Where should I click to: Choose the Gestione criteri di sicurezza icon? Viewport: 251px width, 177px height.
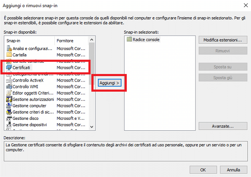point(9,112)
